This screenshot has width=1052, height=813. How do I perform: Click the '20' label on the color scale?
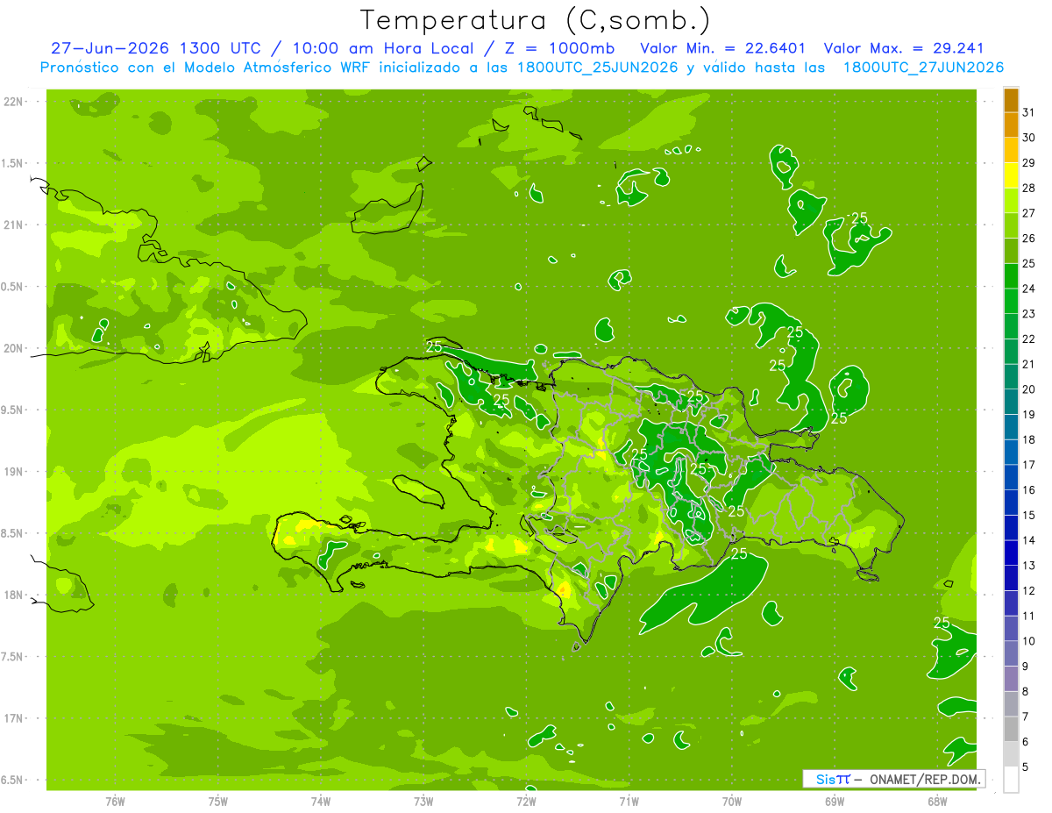coord(1029,389)
